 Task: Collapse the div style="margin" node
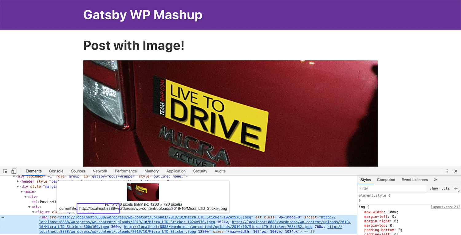[18, 187]
